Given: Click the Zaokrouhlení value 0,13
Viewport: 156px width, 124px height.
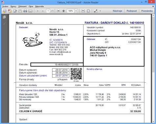Looking at the screenshot, I should pos(139,108).
